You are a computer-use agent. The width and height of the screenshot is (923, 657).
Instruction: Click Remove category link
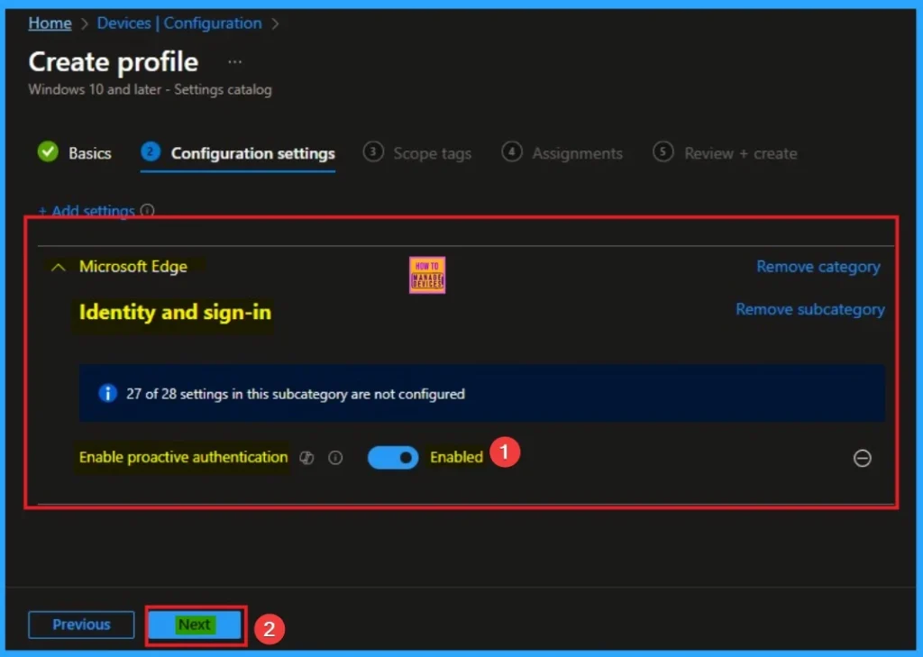coord(818,267)
